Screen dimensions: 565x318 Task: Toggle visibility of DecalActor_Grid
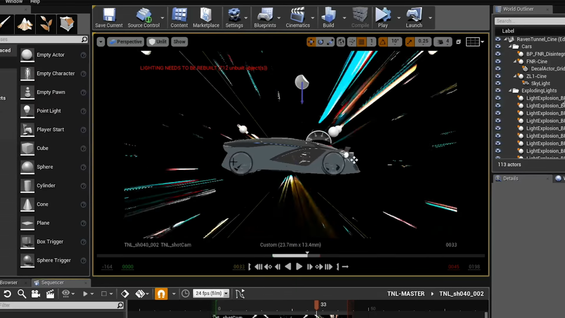tap(498, 69)
